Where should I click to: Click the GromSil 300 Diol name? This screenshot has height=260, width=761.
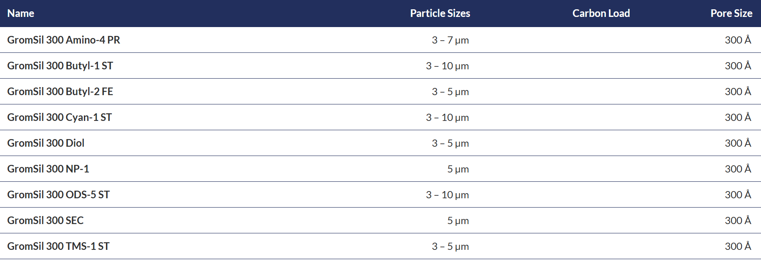[x=46, y=143]
